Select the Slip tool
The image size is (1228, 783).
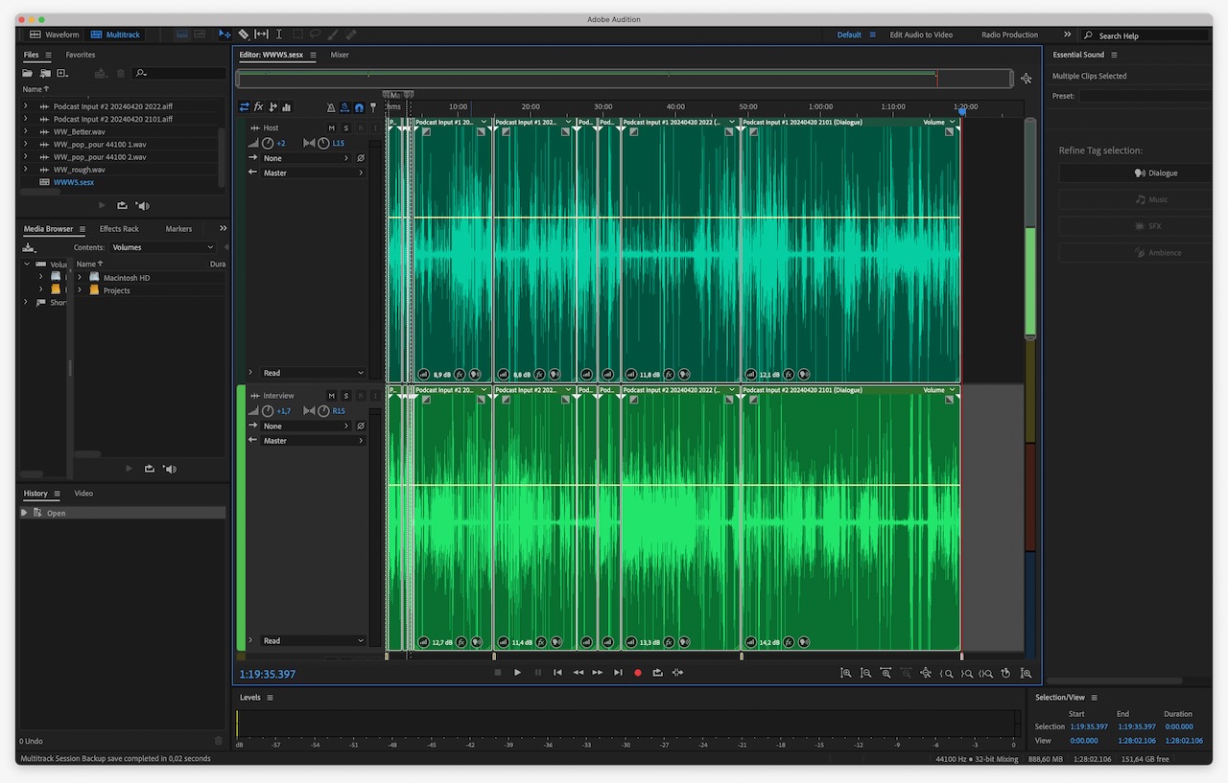click(261, 35)
